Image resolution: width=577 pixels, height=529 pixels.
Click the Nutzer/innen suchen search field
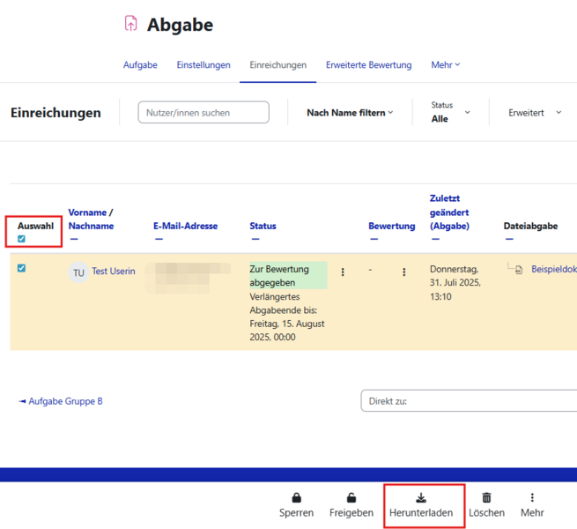pos(203,113)
